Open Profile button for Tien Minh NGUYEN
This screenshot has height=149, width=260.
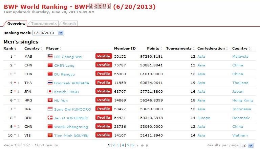coord(104,135)
